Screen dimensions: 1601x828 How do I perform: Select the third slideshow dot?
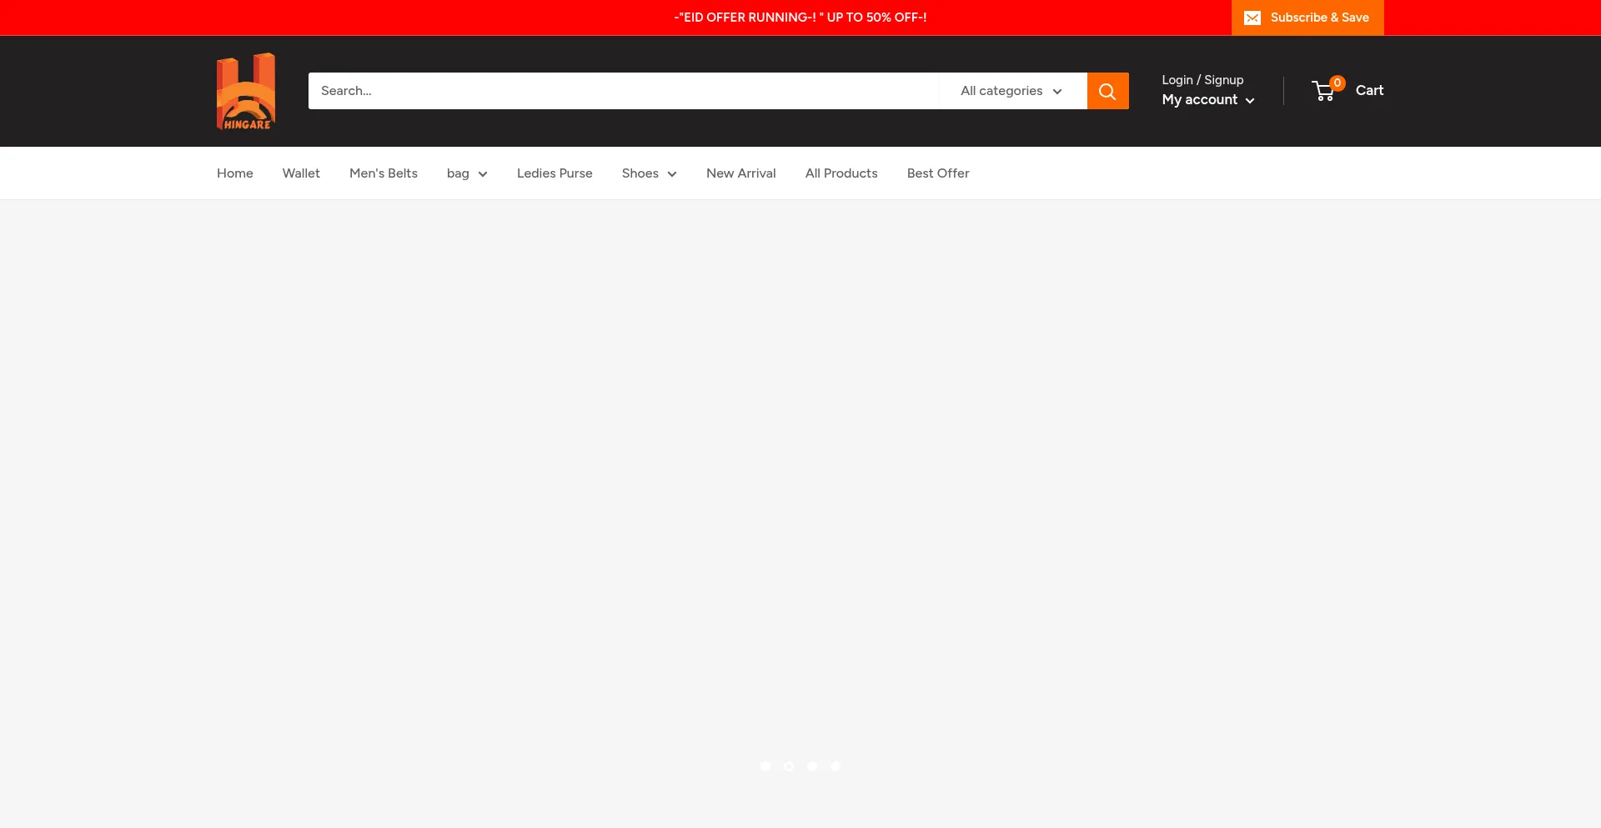[x=812, y=766]
